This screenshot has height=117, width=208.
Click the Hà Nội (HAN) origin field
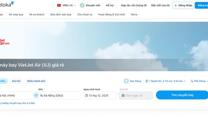click(17, 96)
